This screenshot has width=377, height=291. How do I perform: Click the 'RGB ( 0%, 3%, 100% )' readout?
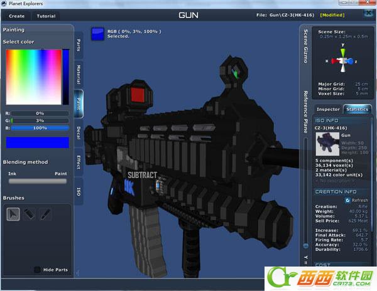[x=134, y=31]
